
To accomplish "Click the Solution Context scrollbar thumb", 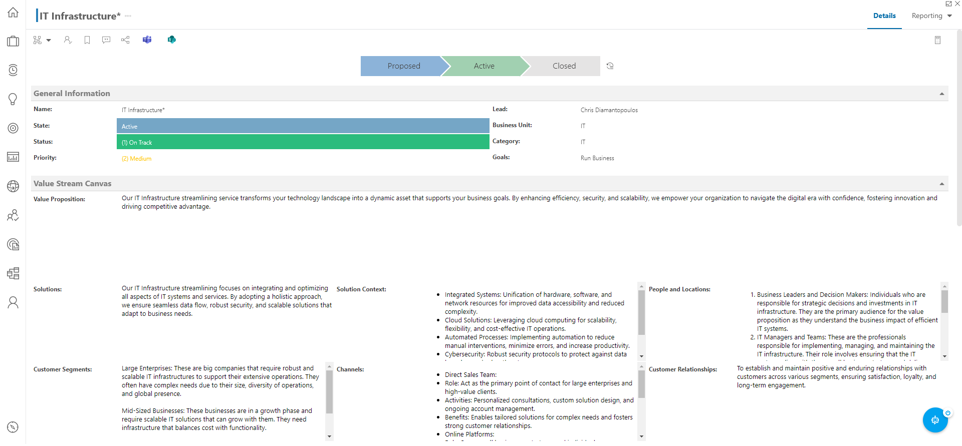I will tap(641, 312).
